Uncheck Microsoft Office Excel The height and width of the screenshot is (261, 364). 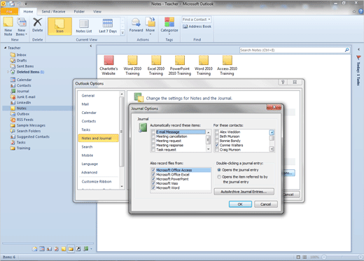point(153,174)
